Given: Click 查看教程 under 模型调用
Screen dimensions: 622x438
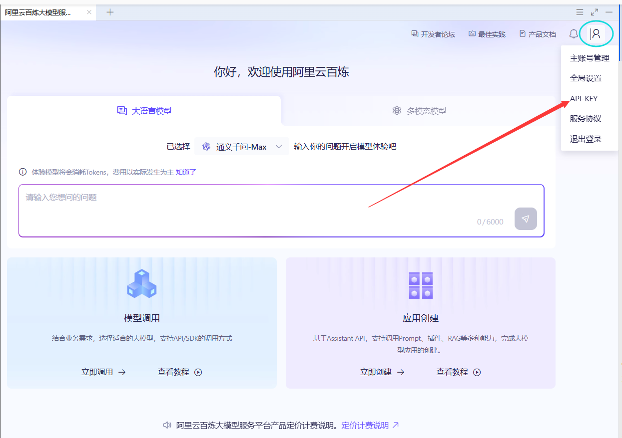Looking at the screenshot, I should (180, 372).
